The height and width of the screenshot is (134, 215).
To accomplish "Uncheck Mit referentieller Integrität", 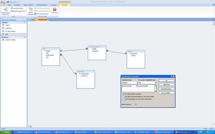I will pyautogui.click(x=123, y=94).
